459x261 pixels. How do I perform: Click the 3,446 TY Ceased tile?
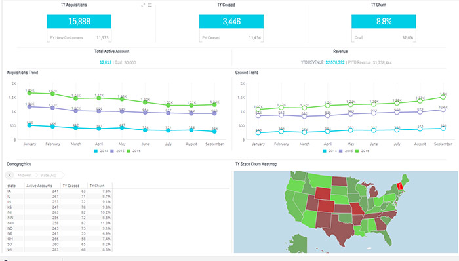231,22
